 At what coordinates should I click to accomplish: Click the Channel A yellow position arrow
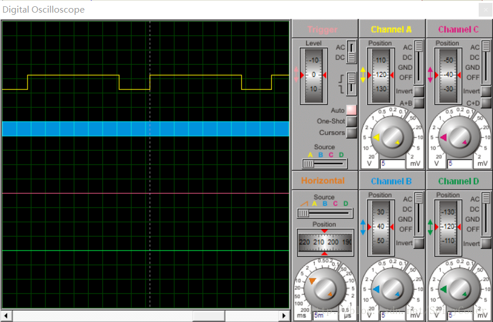pos(362,74)
